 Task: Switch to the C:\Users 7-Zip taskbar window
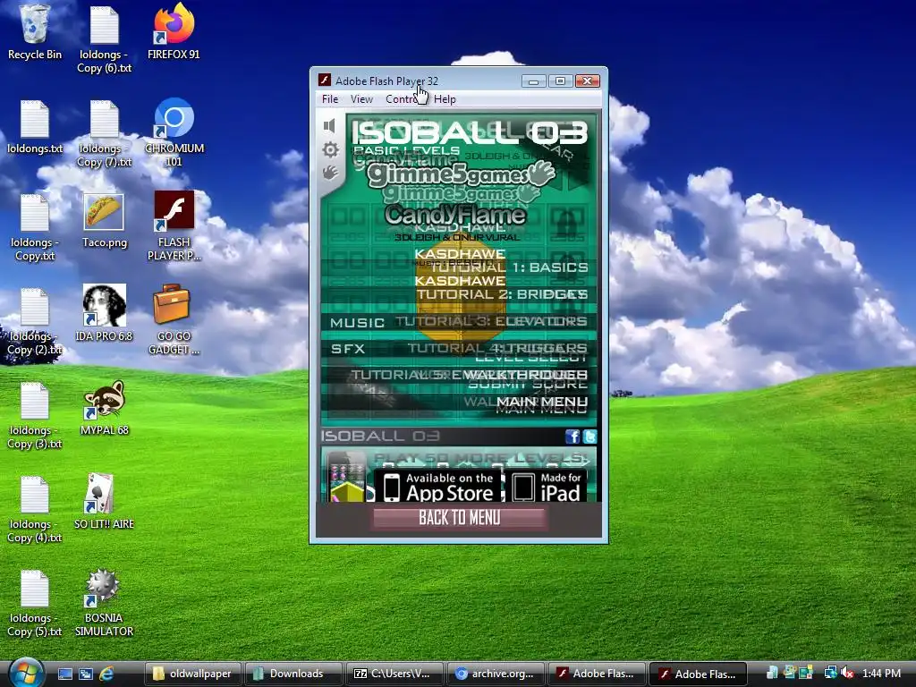pyautogui.click(x=394, y=674)
